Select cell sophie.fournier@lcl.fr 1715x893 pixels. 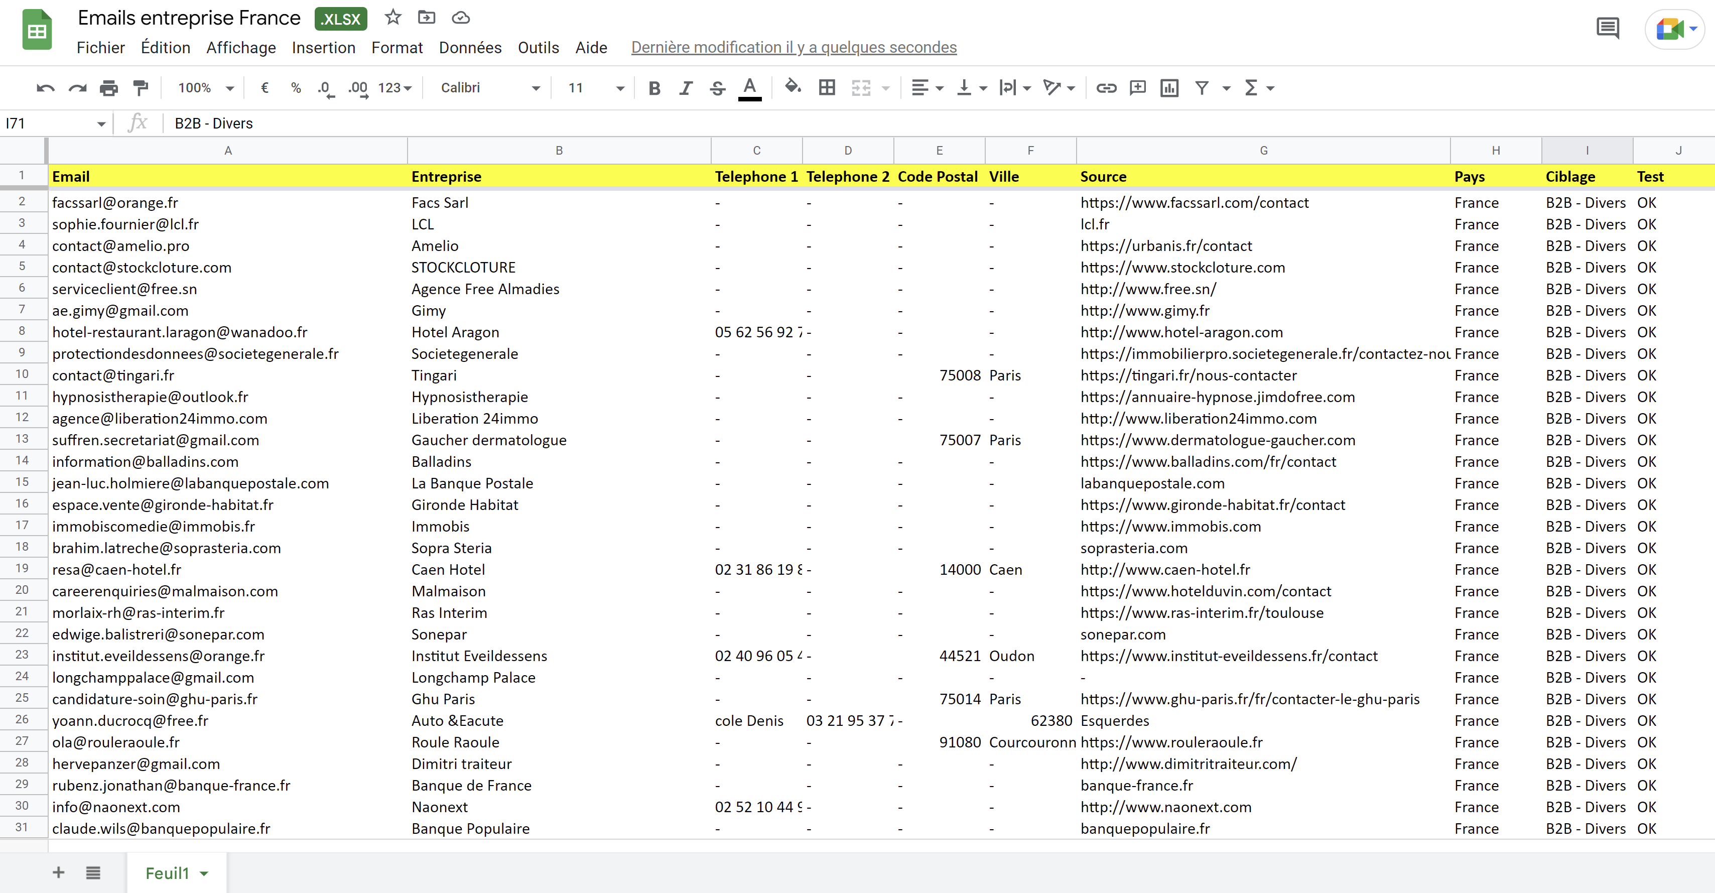228,224
